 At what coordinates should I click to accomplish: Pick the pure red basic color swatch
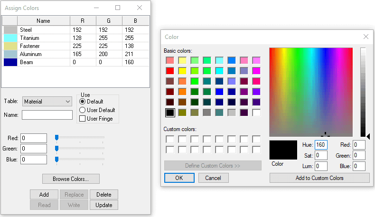point(169,70)
